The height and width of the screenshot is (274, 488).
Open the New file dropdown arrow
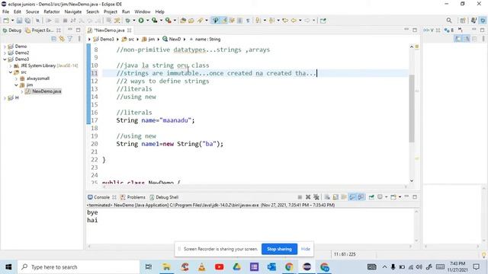[x=12, y=21]
